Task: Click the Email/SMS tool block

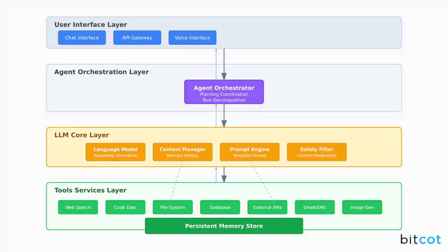Action: pos(315,207)
